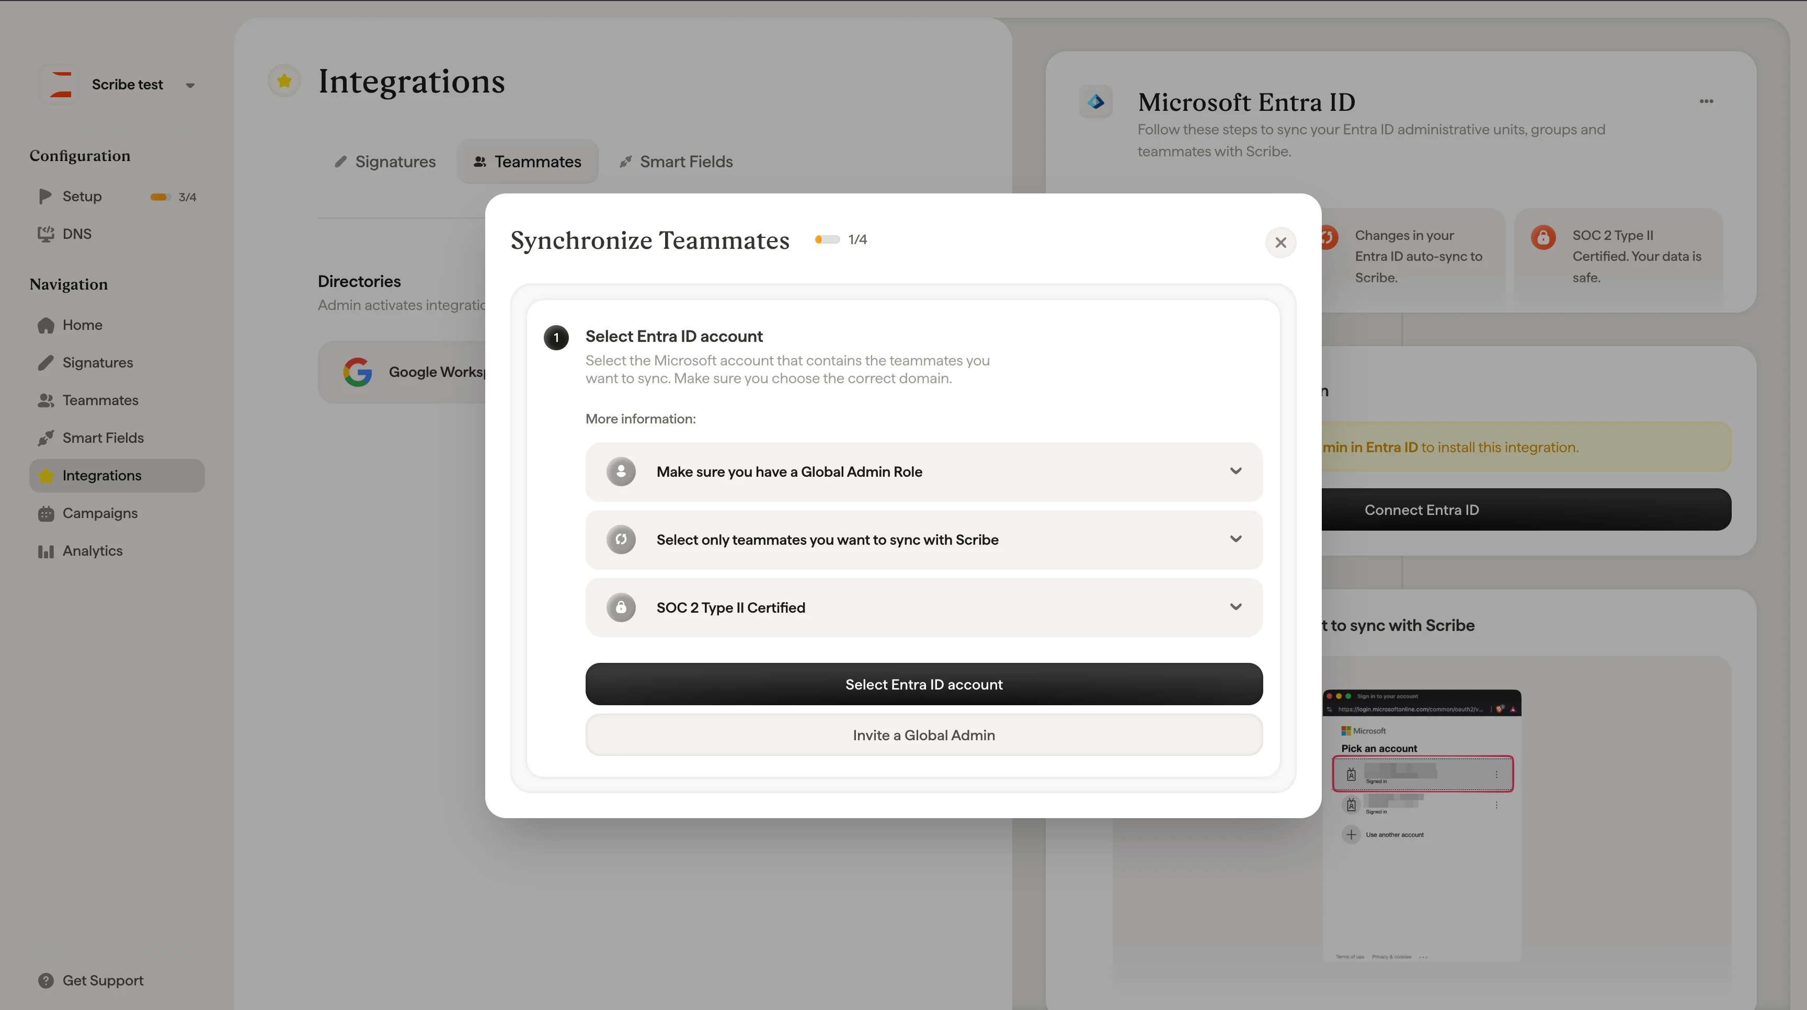Click the Microsoft Entra ID logo icon
The image size is (1807, 1010).
tap(1096, 102)
